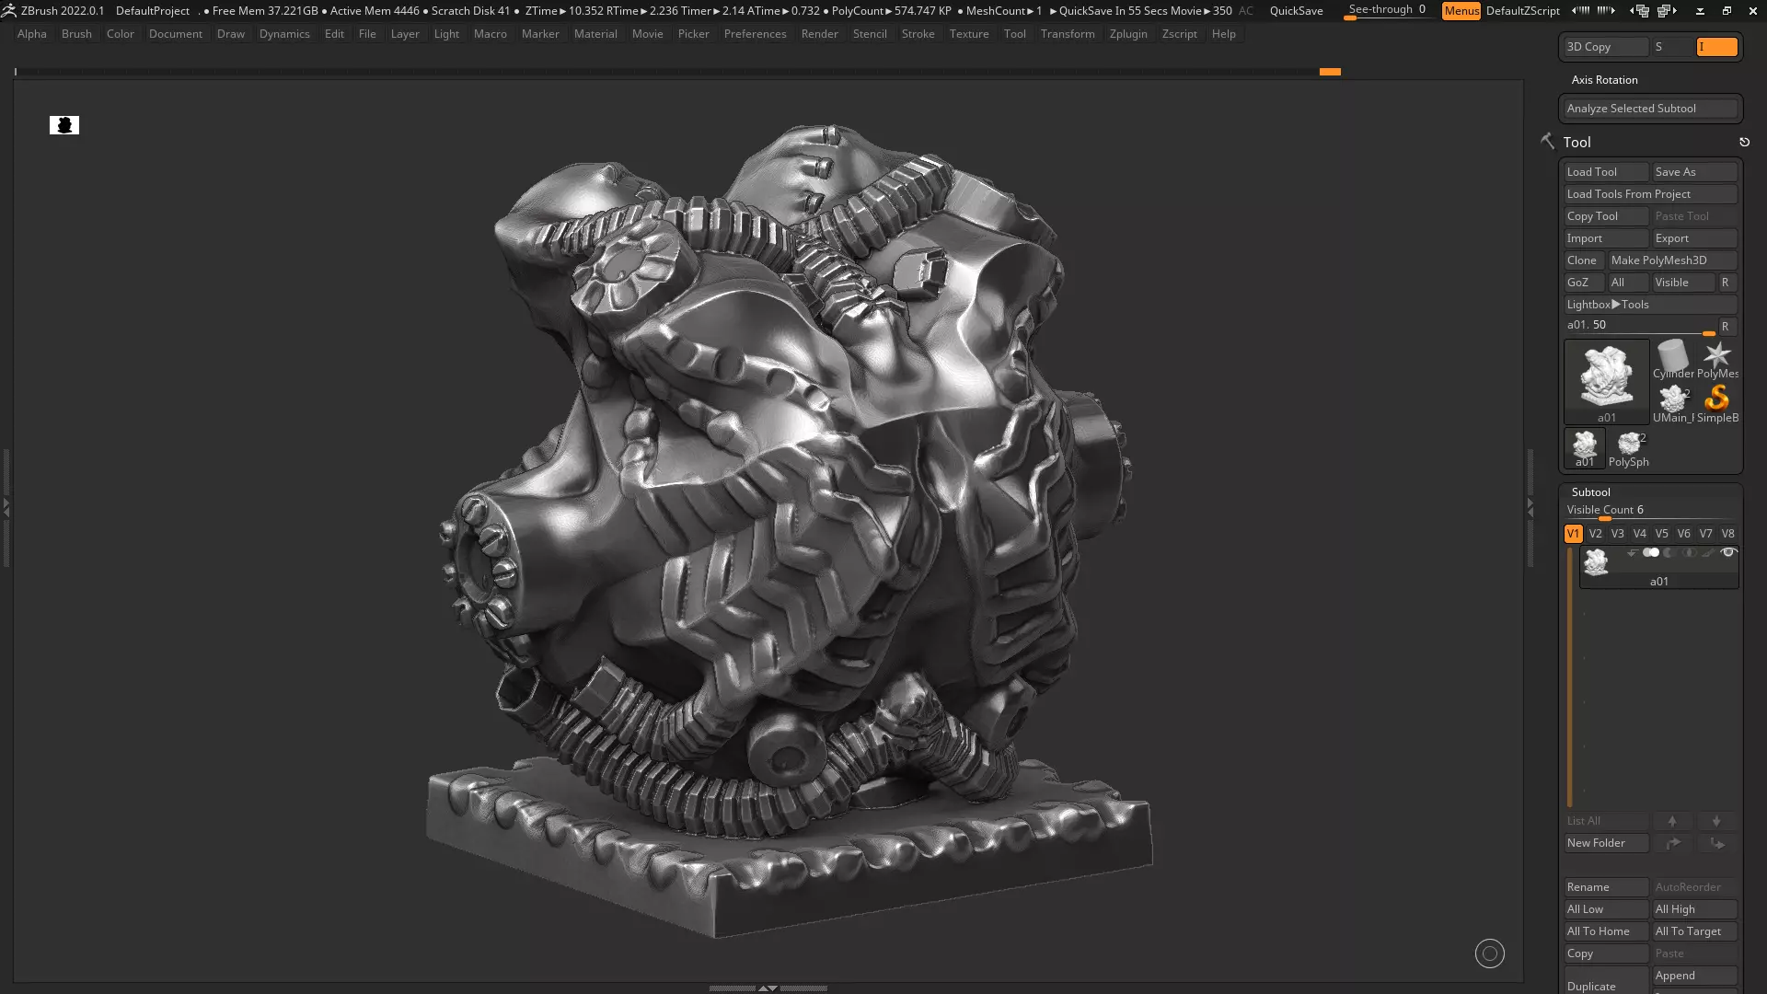Click the Append button
This screenshot has height=994, width=1767.
1694,976
